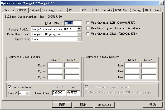Open the Code Rom Size dropdown
The image size is (165, 110).
coord(79,34)
